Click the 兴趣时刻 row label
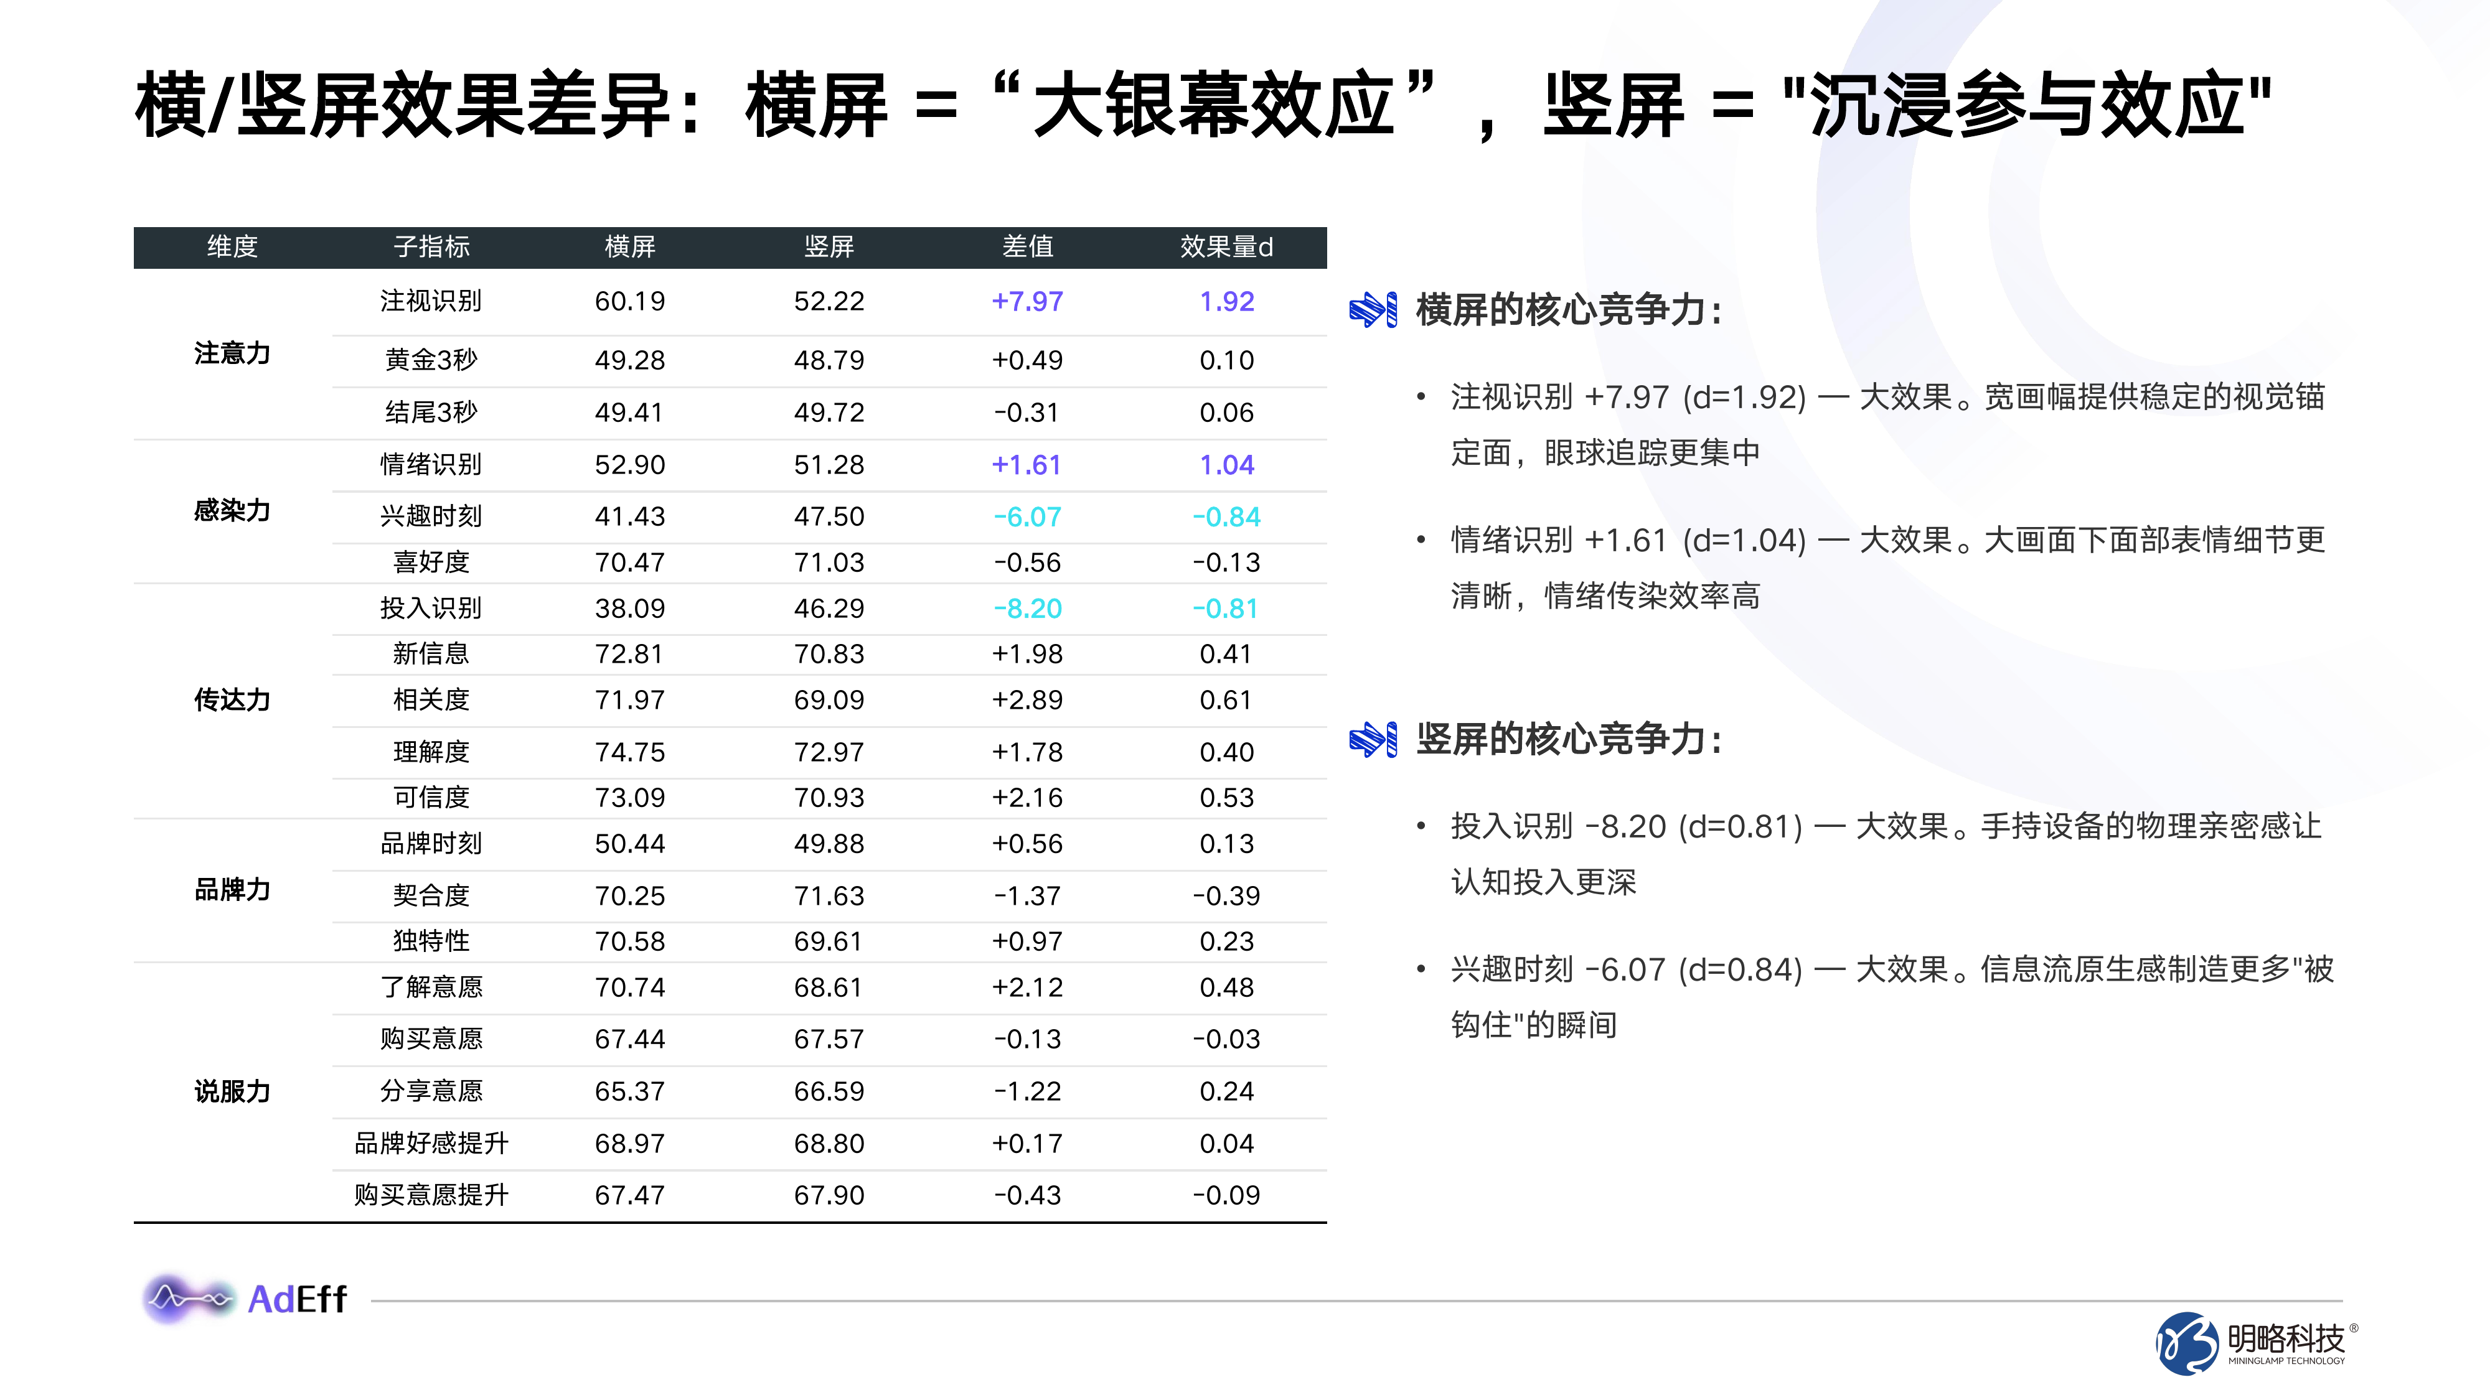 point(431,517)
